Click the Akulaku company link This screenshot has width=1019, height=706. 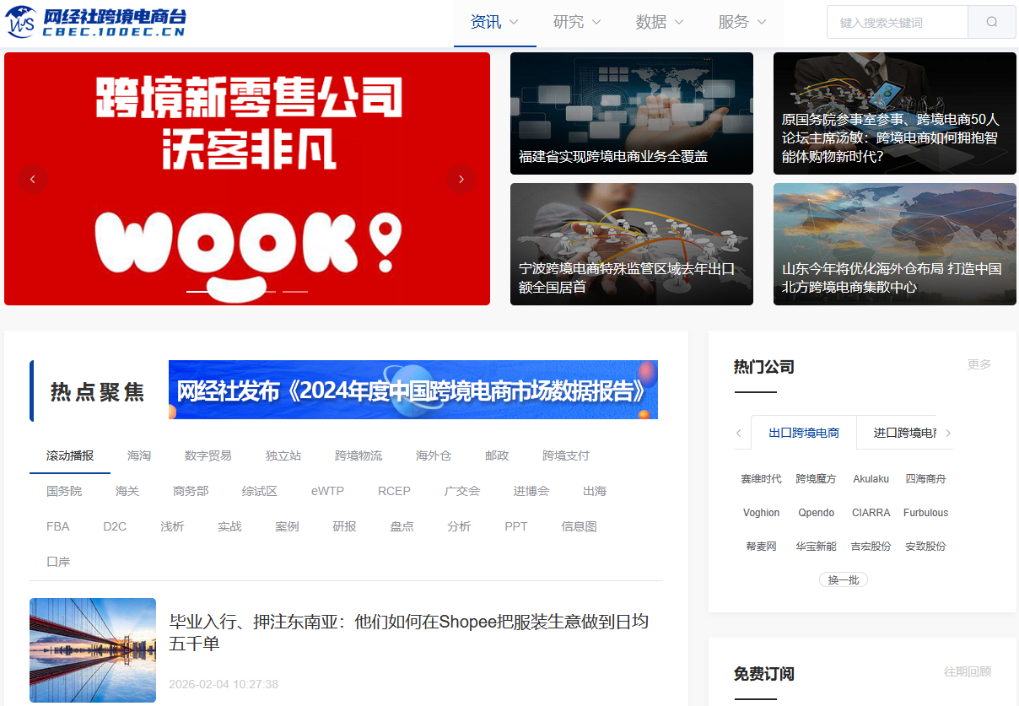tap(871, 478)
